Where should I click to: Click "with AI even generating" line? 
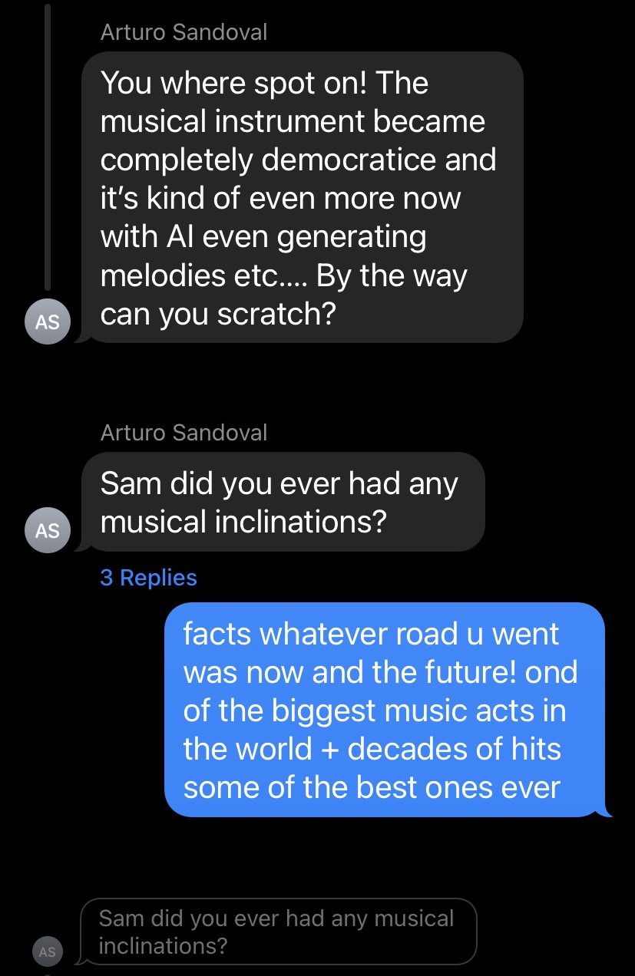[263, 237]
